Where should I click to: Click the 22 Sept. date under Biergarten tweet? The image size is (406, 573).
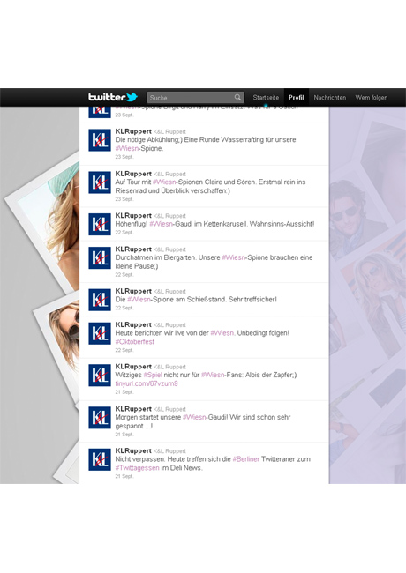point(124,275)
